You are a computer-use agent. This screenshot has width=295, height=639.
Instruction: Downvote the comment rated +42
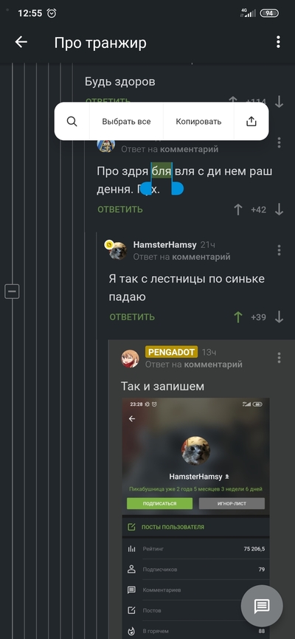click(279, 210)
